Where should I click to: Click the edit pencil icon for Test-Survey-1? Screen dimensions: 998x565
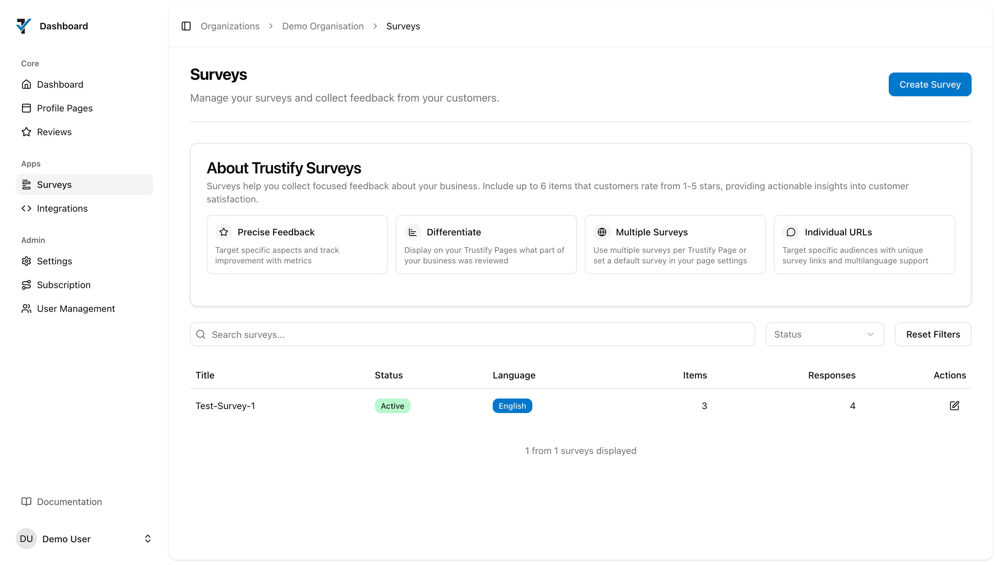954,405
